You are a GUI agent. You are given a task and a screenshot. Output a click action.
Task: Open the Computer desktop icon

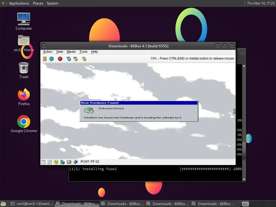24,22
